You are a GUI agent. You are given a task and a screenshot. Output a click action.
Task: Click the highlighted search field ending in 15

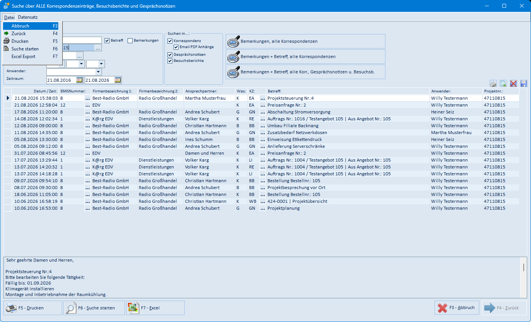[78, 48]
